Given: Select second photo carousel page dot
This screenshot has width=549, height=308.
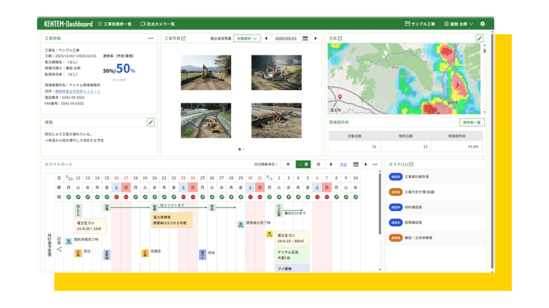Looking at the screenshot, I should (x=243, y=149).
